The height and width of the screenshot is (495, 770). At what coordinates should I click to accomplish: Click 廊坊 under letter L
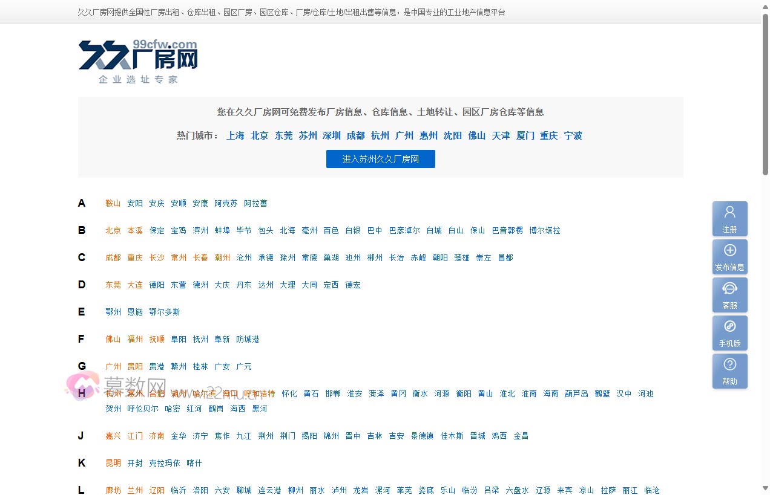[x=113, y=490]
